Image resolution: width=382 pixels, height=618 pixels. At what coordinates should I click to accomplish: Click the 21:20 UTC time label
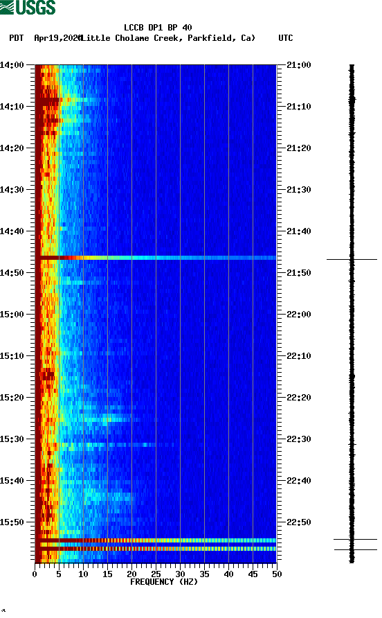point(299,148)
